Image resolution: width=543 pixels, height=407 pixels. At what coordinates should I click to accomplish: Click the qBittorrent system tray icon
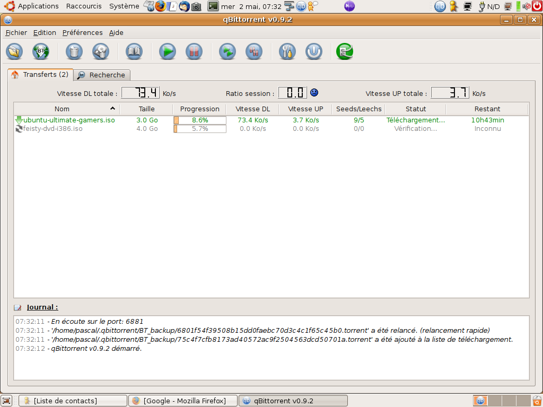click(440, 6)
